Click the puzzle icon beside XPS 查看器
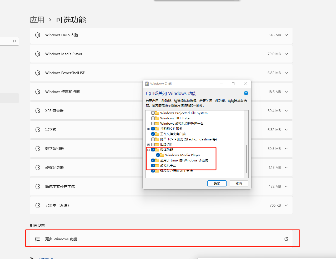 click(x=37, y=111)
